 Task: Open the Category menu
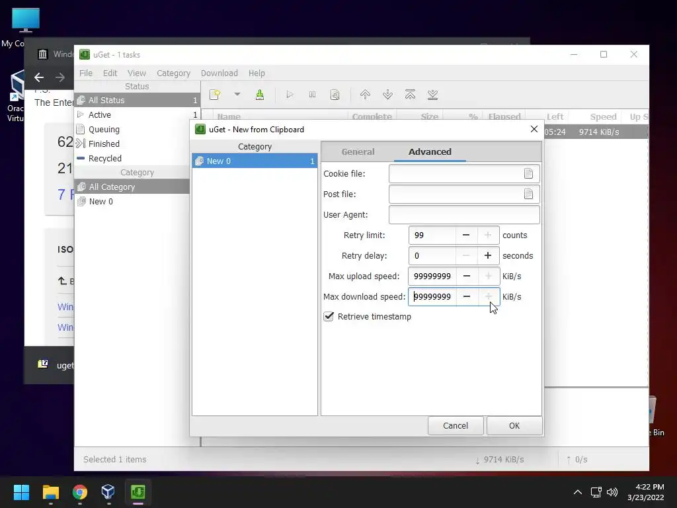[x=174, y=73]
